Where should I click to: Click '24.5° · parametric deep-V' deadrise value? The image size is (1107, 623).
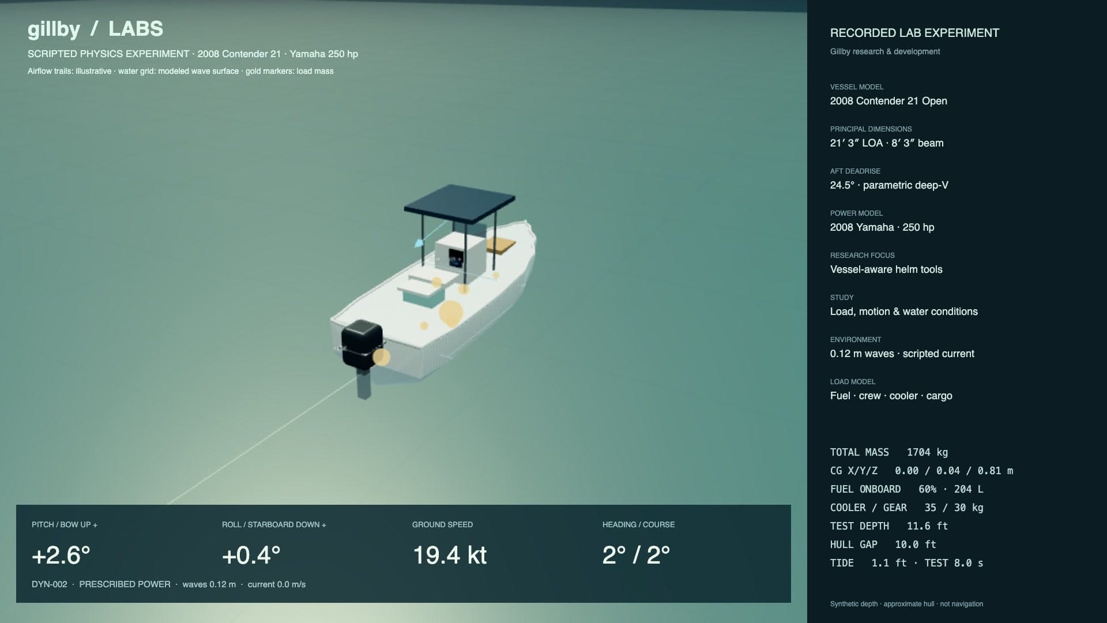889,185
